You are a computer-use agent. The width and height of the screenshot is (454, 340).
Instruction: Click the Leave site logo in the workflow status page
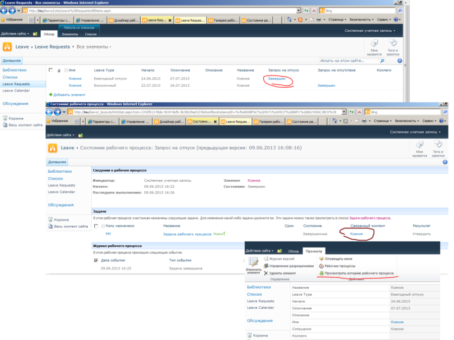pyautogui.click(x=52, y=148)
